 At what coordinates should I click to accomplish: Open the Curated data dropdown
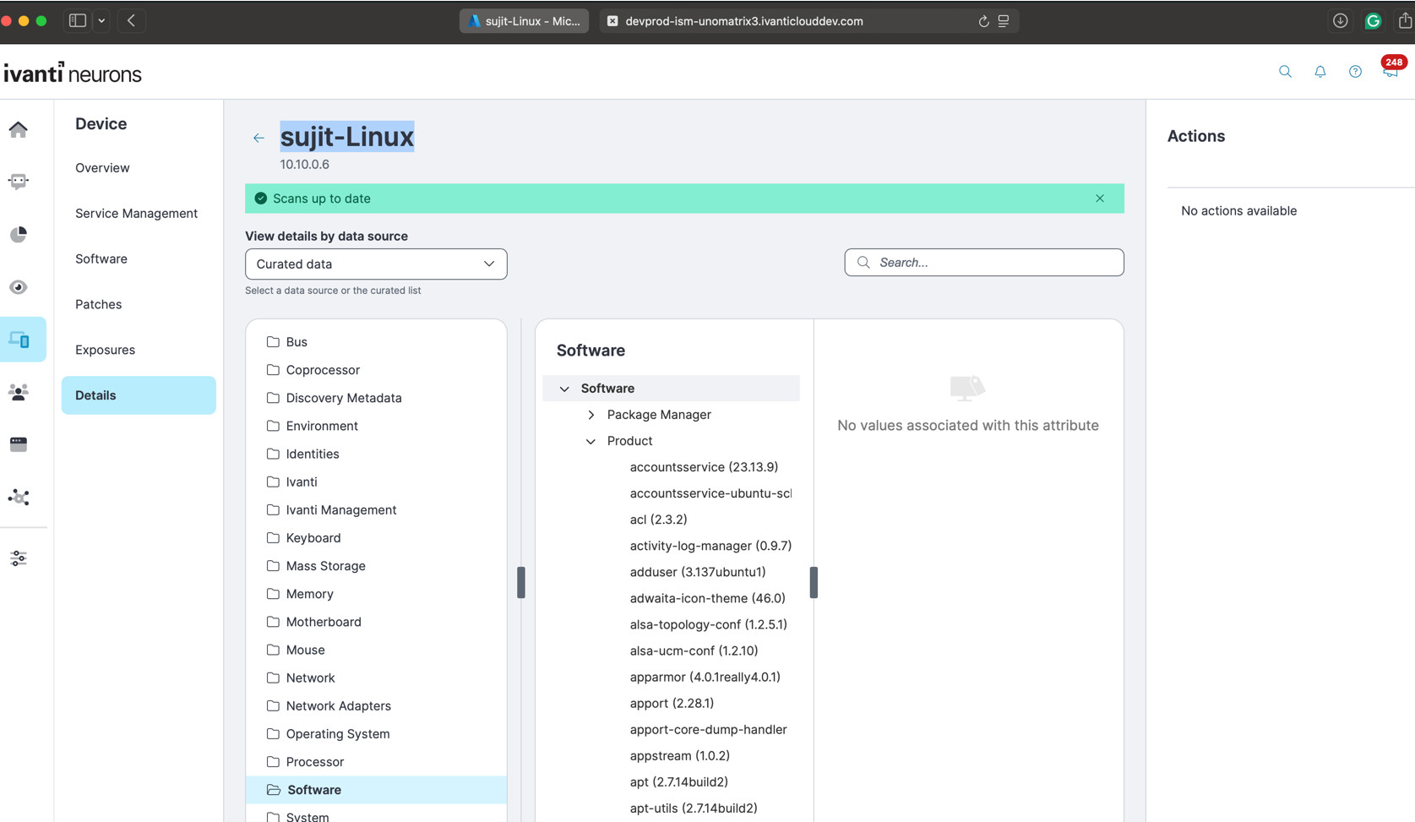[x=376, y=264]
